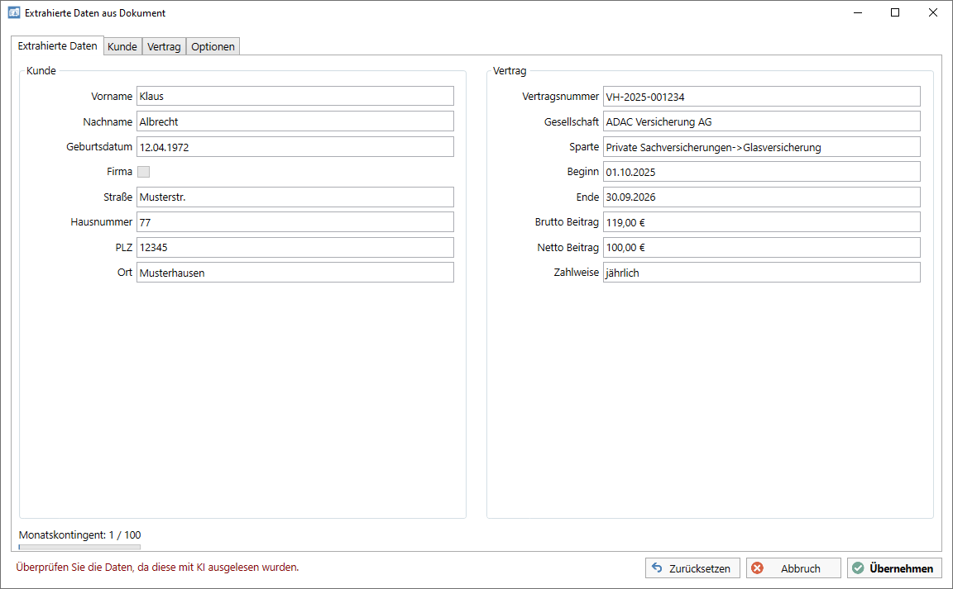The width and height of the screenshot is (953, 589).
Task: Click the Zahlweise field
Action: (x=761, y=273)
